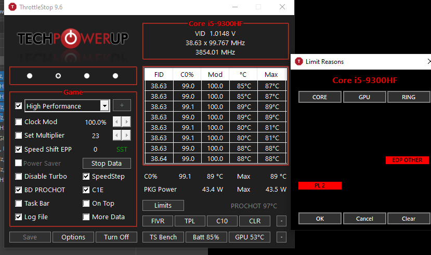This screenshot has width=431, height=255.
Task: Click the CLR button
Action: 255,221
